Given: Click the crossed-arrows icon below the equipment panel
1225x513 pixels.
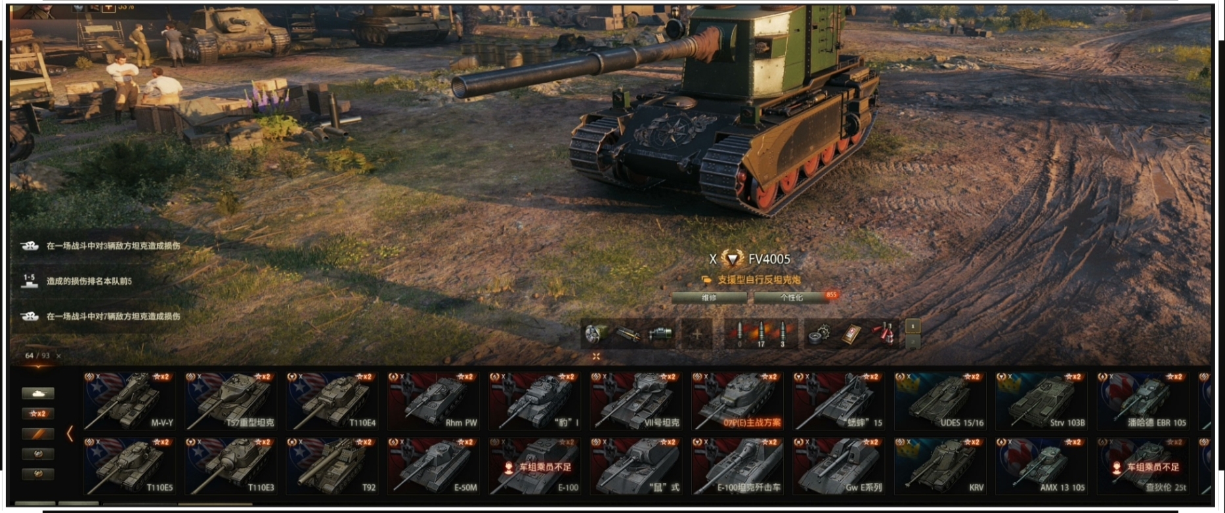Looking at the screenshot, I should click(596, 356).
